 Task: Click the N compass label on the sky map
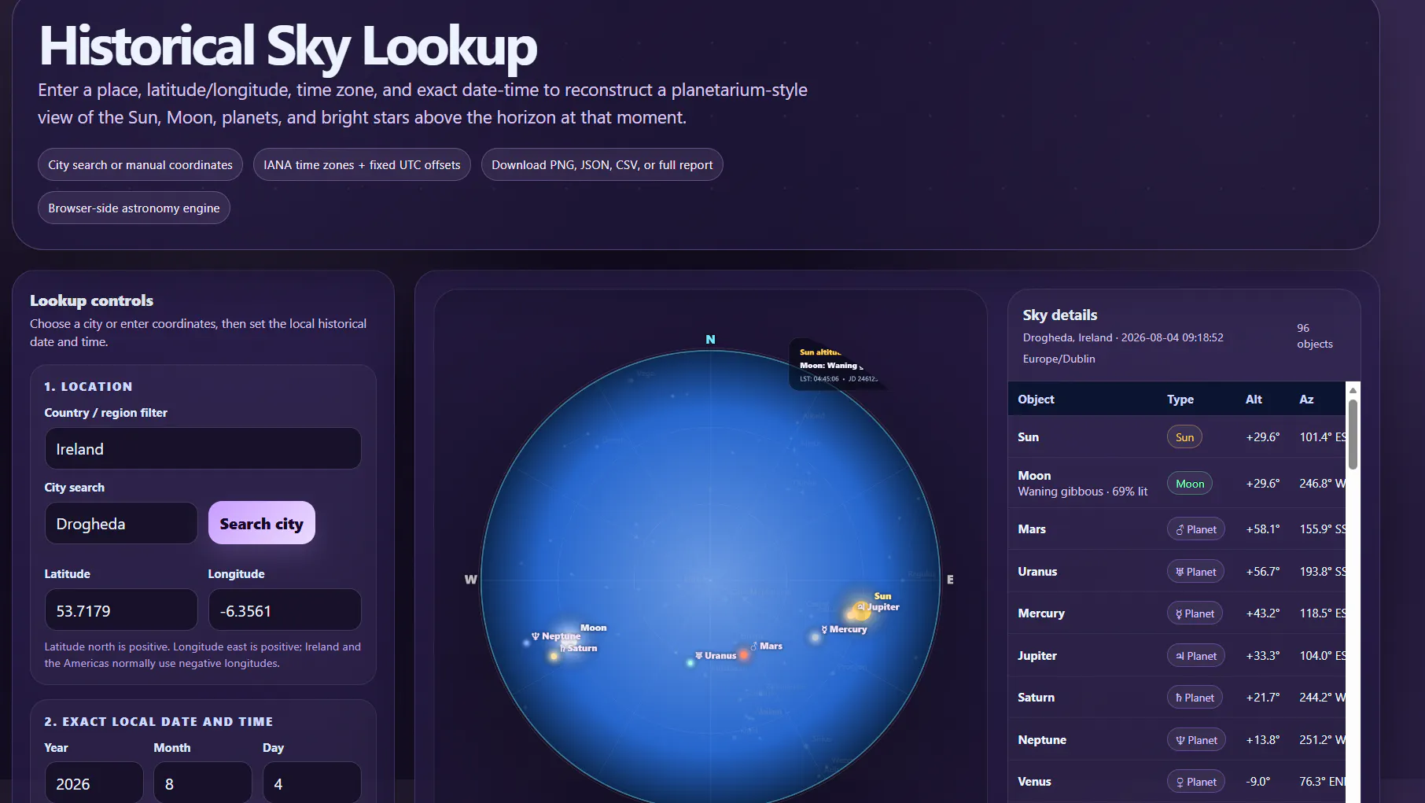(x=710, y=340)
